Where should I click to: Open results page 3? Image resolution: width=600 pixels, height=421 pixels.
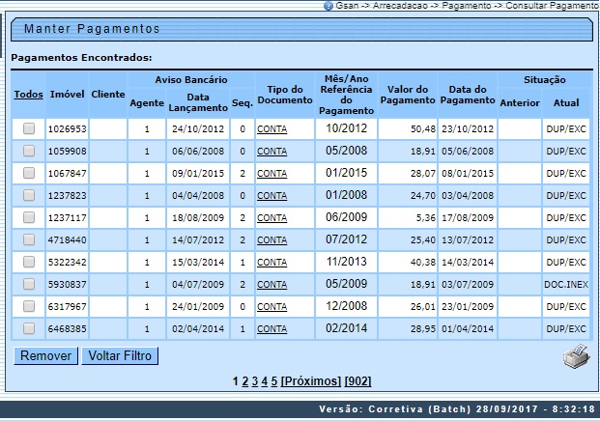(x=255, y=381)
